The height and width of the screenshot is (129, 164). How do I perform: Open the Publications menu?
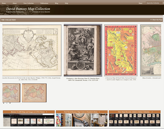pyautogui.click(x=44, y=3)
